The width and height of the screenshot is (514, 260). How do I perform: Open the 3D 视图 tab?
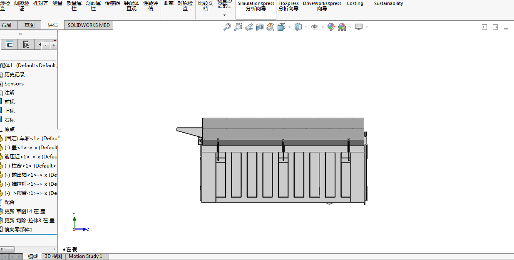pos(53,256)
